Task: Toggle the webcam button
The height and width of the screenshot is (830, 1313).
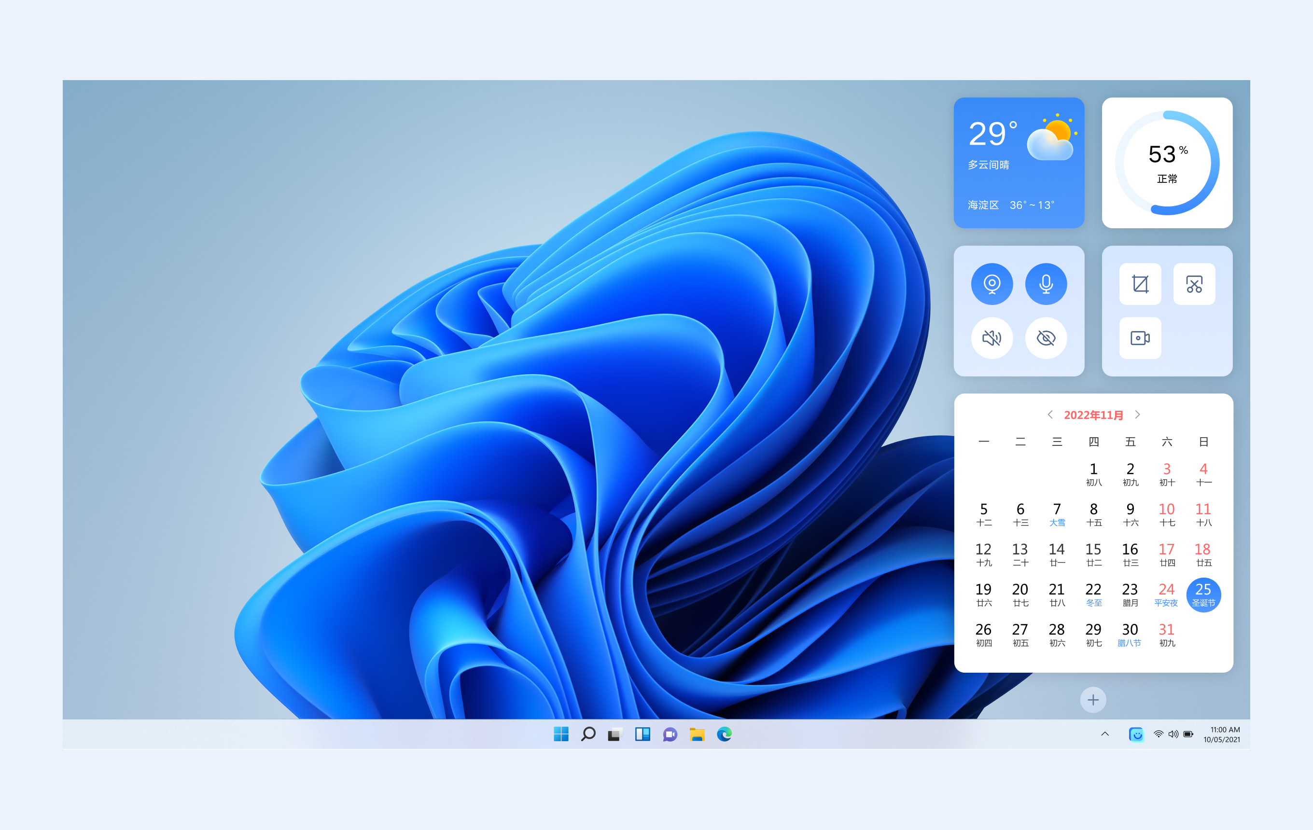Action: (992, 284)
